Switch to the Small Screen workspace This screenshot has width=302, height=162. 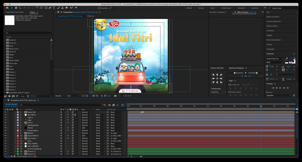(226, 8)
